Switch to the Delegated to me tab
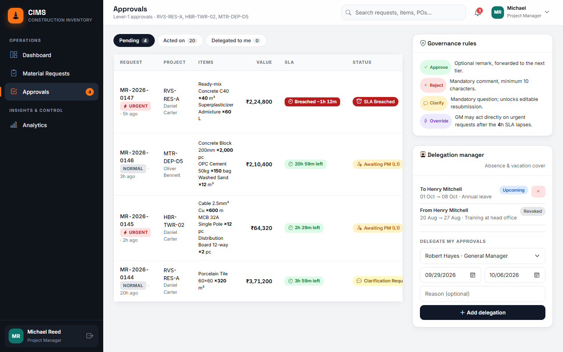The height and width of the screenshot is (352, 563). pos(236,41)
